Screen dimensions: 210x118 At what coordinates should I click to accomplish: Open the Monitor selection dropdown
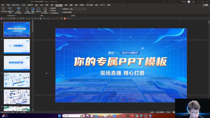coord(77,9)
